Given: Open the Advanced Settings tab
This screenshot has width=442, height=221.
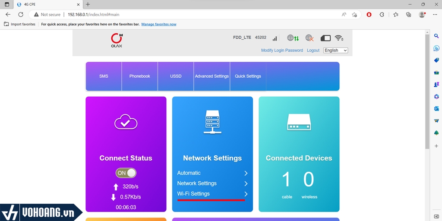Looking at the screenshot, I should tap(212, 76).
